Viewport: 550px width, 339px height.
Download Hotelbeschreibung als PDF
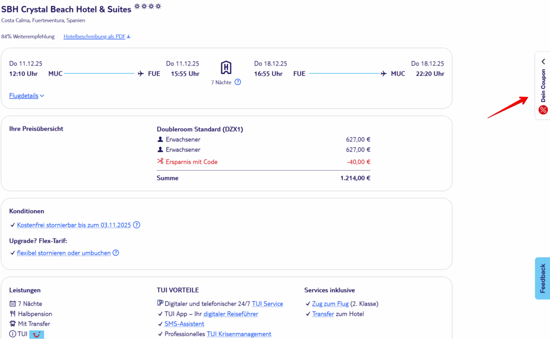[x=96, y=36]
